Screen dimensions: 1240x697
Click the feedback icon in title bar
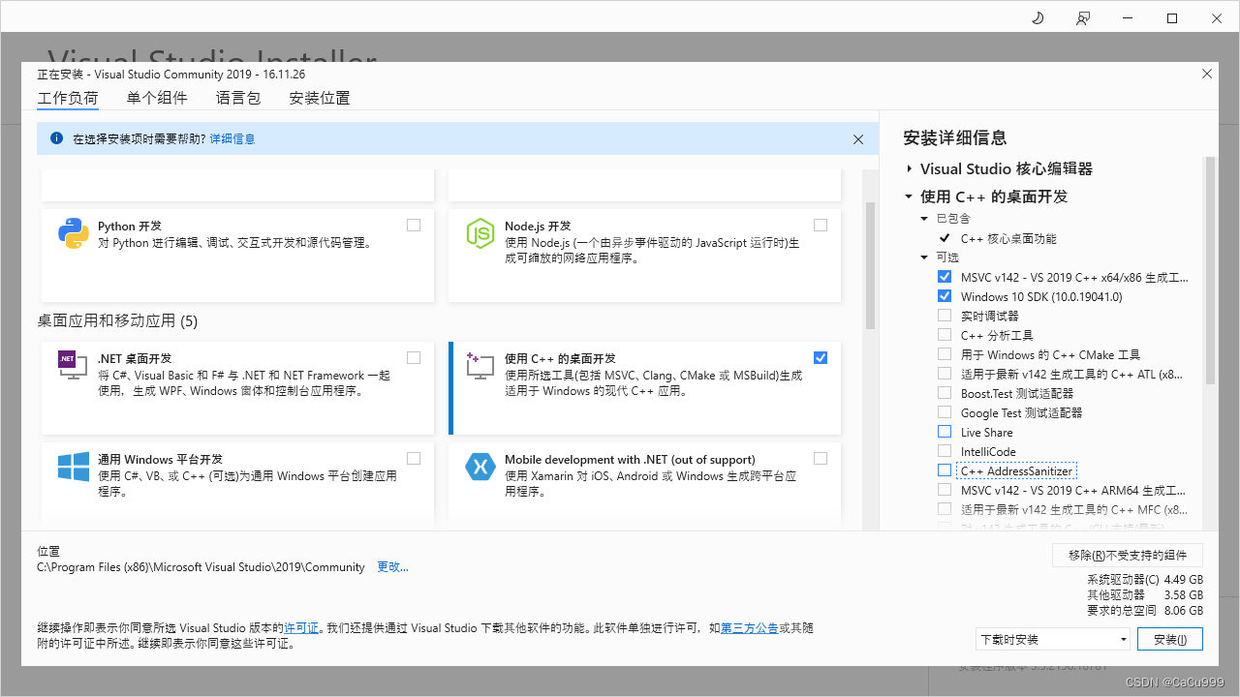pyautogui.click(x=1083, y=17)
